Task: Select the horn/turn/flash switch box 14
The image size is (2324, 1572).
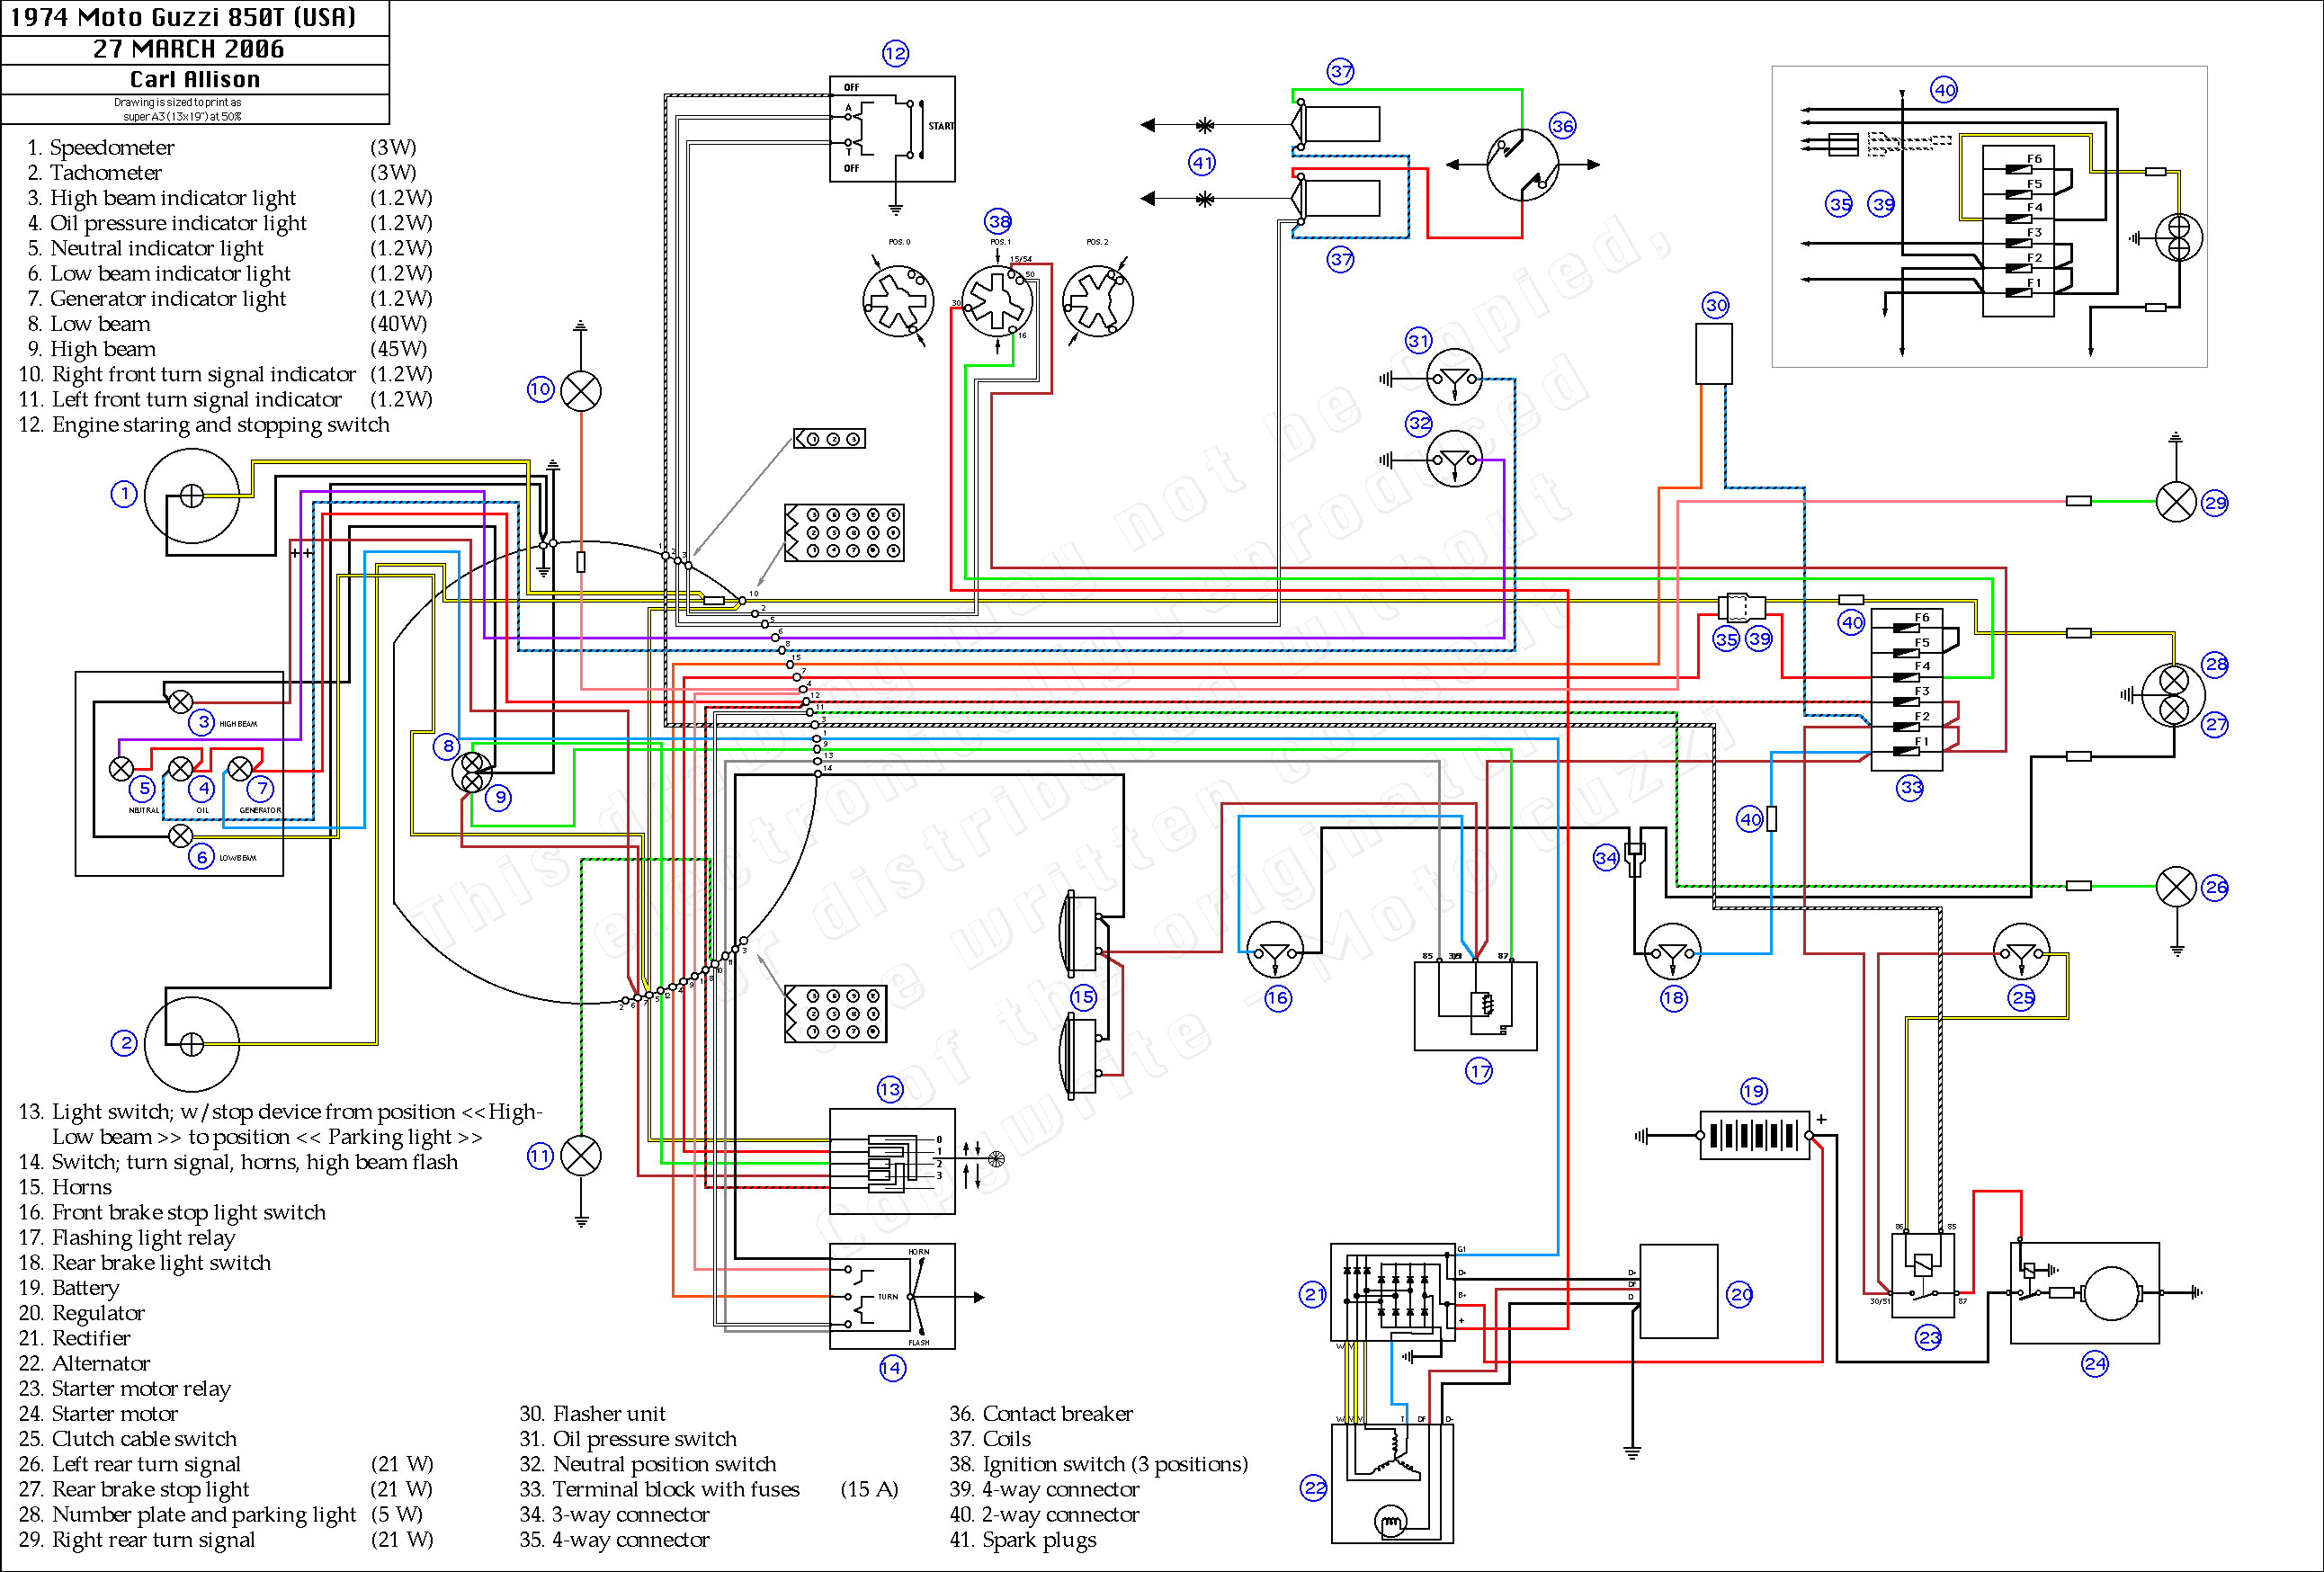Action: (x=892, y=1296)
